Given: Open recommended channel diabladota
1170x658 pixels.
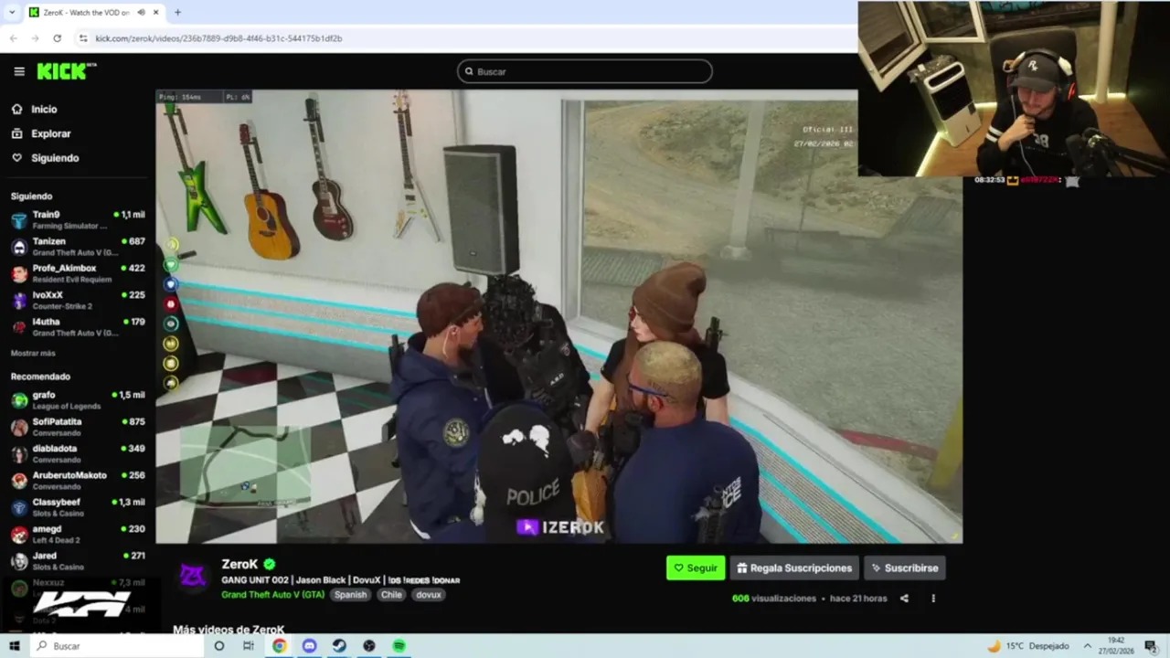Looking at the screenshot, I should click(x=78, y=452).
